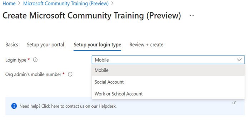Open the ellipsis more options menu beside title
Image resolution: width=250 pixels, height=129 pixels.
pyautogui.click(x=192, y=16)
